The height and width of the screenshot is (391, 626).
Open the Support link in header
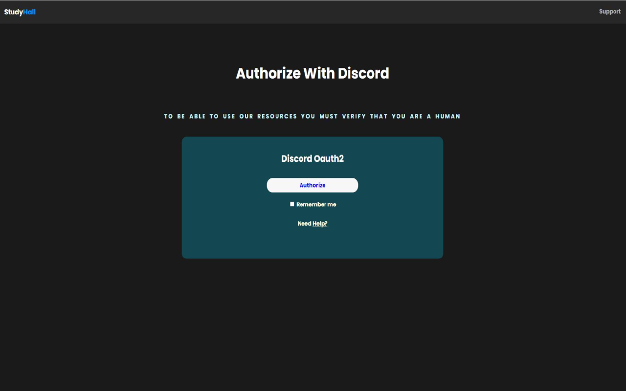(x=609, y=12)
